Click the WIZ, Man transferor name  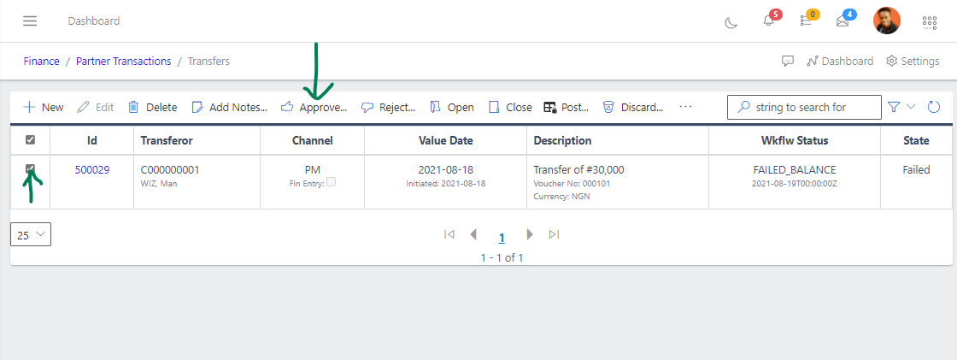pyautogui.click(x=159, y=183)
